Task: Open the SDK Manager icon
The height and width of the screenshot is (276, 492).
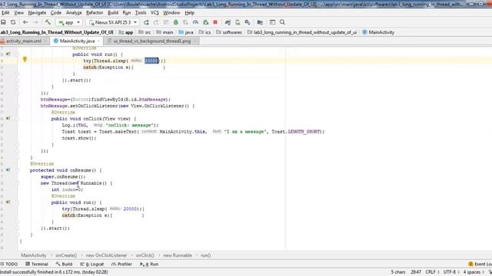Action: [x=248, y=22]
